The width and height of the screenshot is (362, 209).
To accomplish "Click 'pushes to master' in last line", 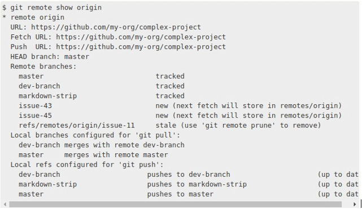I will pos(180,194).
